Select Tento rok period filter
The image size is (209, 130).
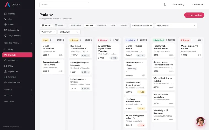[89, 25]
